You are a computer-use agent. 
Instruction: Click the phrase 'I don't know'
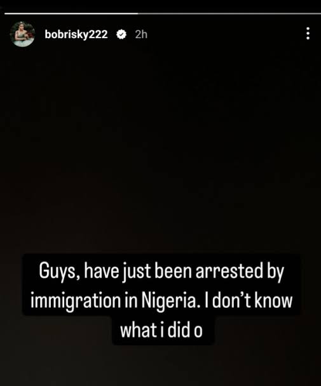(x=249, y=300)
